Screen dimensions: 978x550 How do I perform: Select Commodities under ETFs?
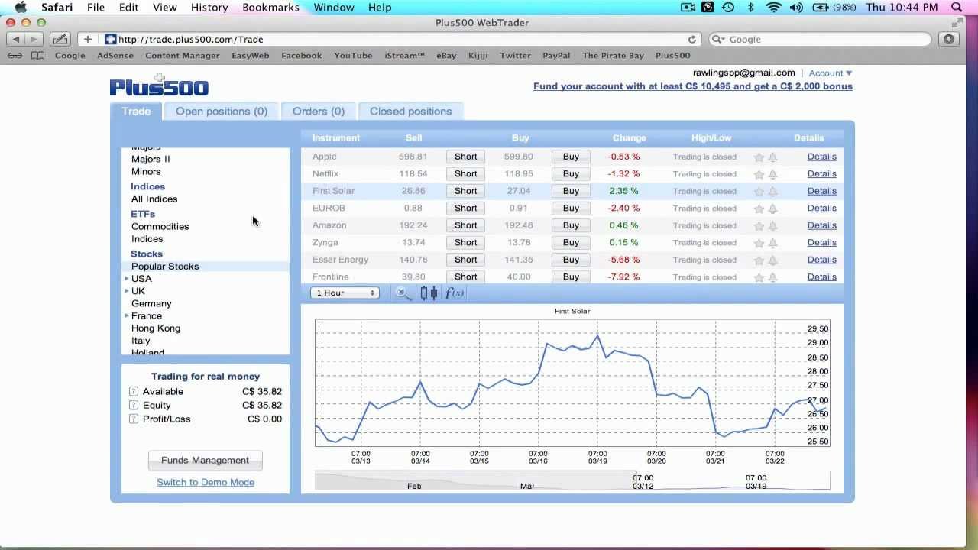pyautogui.click(x=160, y=227)
